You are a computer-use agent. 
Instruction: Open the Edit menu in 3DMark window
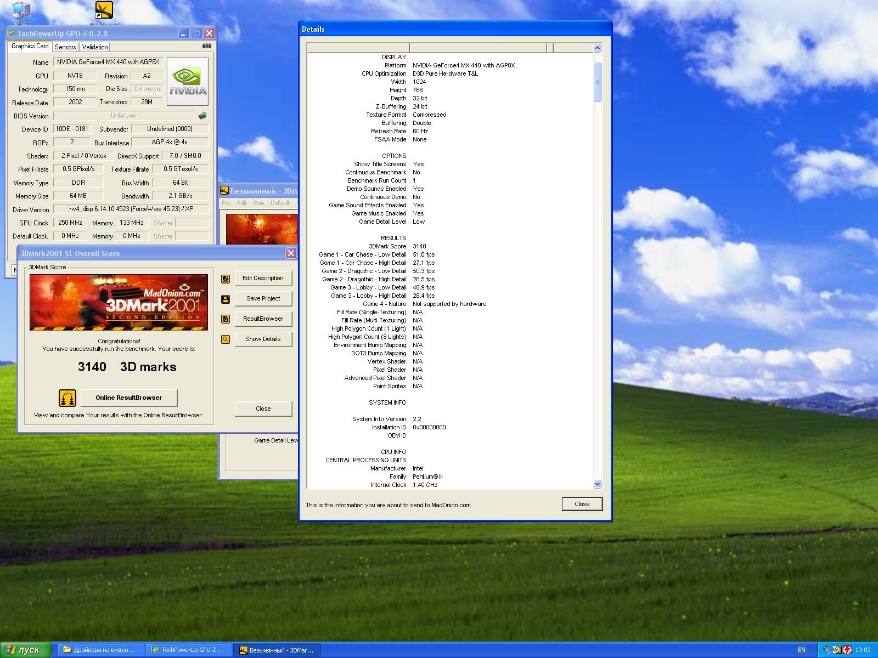coord(242,203)
